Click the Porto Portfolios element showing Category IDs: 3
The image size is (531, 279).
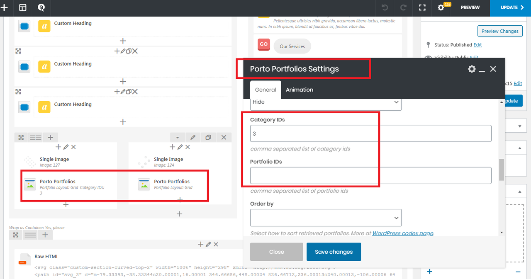58,182
